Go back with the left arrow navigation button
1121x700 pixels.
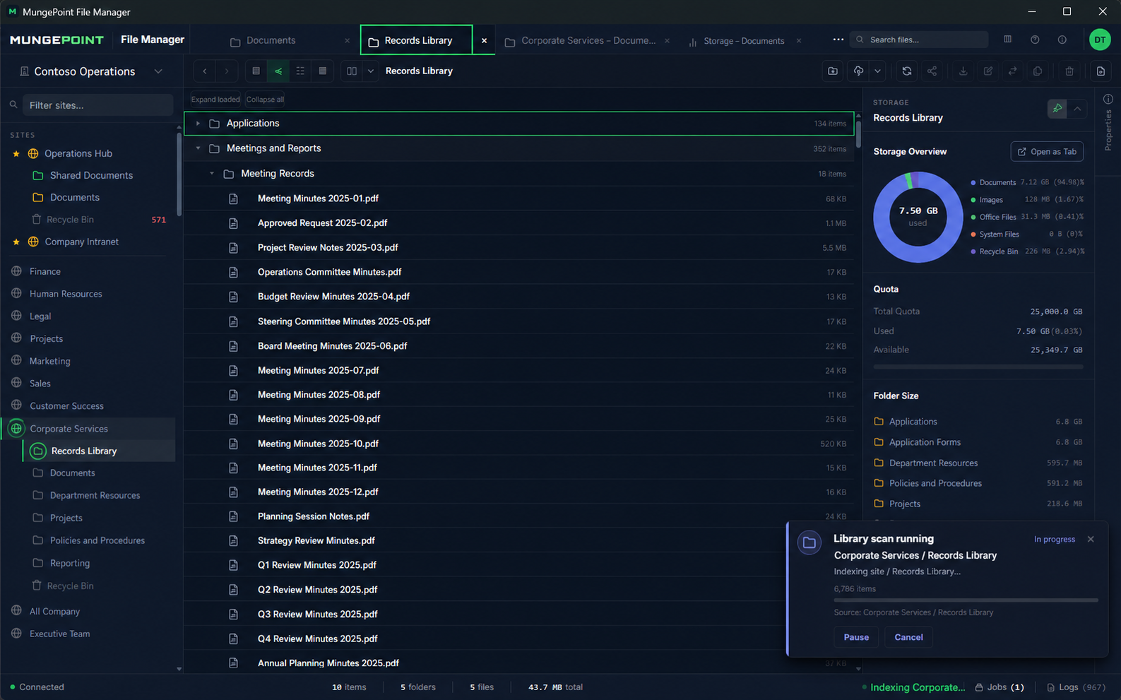pos(205,71)
